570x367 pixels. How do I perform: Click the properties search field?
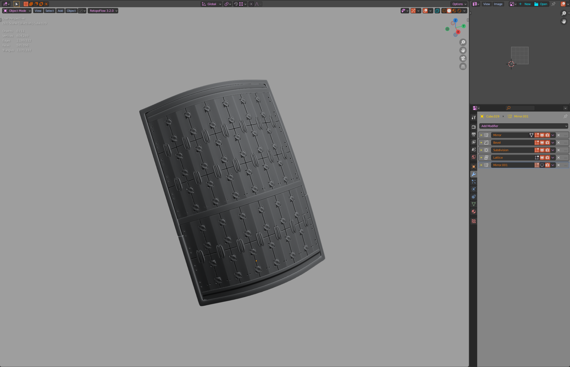tap(520, 108)
